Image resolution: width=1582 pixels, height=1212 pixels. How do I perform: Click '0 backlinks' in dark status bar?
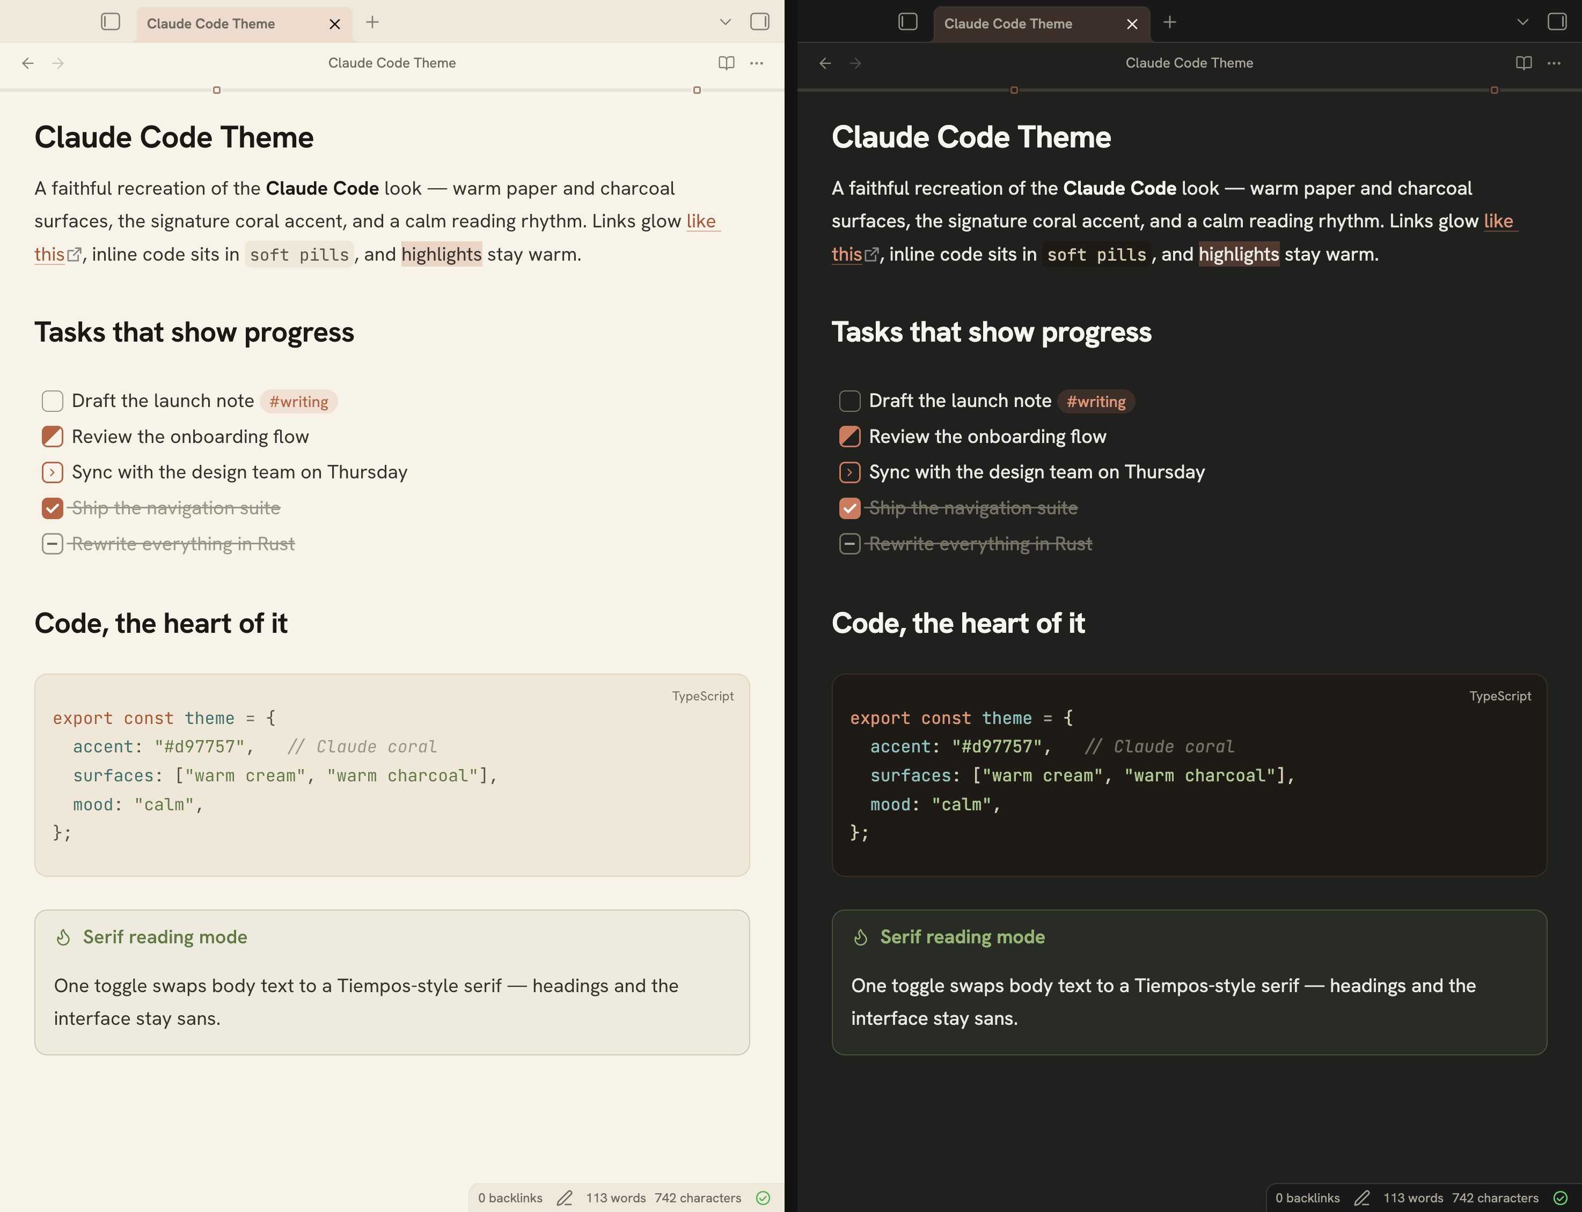1308,1198
